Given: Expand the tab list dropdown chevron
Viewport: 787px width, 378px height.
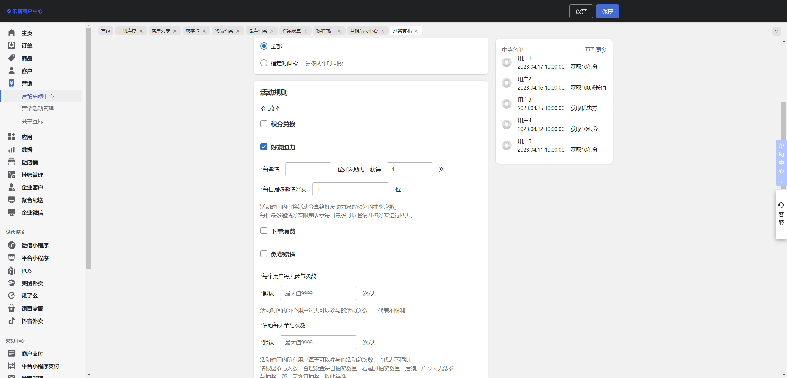Looking at the screenshot, I should point(776,31).
